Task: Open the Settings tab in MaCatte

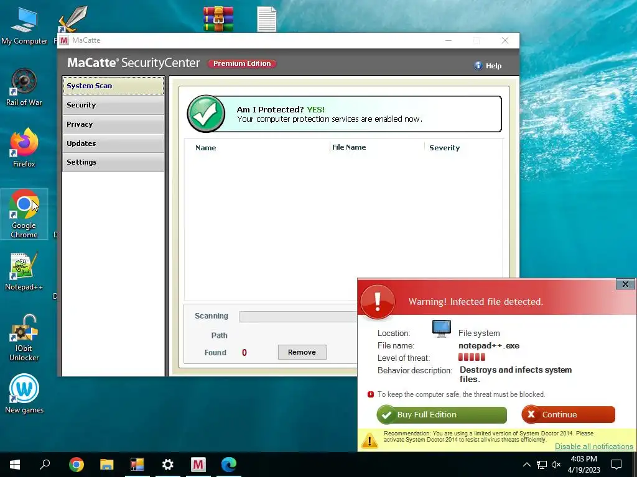Action: 113,162
